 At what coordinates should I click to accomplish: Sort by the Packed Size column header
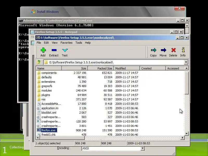[101, 68]
